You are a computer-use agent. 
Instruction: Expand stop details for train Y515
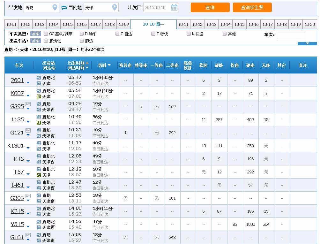28,226
